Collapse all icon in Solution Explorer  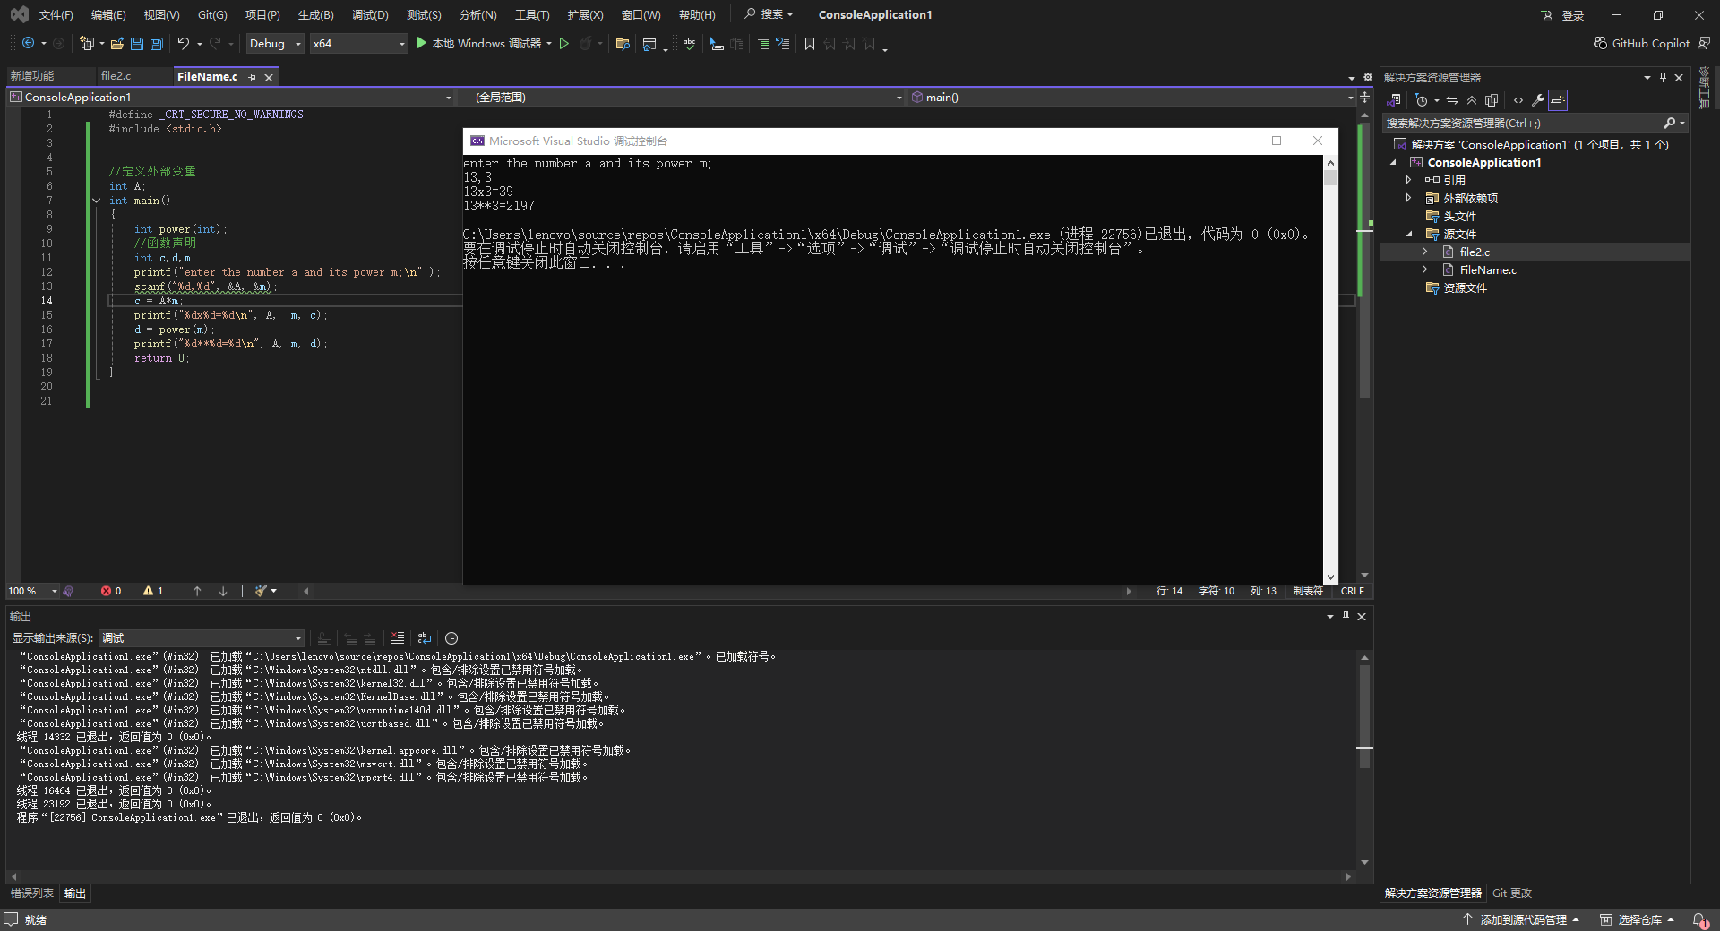click(1472, 100)
